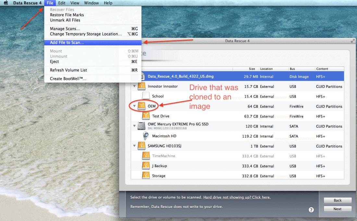Select the Test Drive volume icon
This screenshot has width=357, height=221.
(146, 116)
